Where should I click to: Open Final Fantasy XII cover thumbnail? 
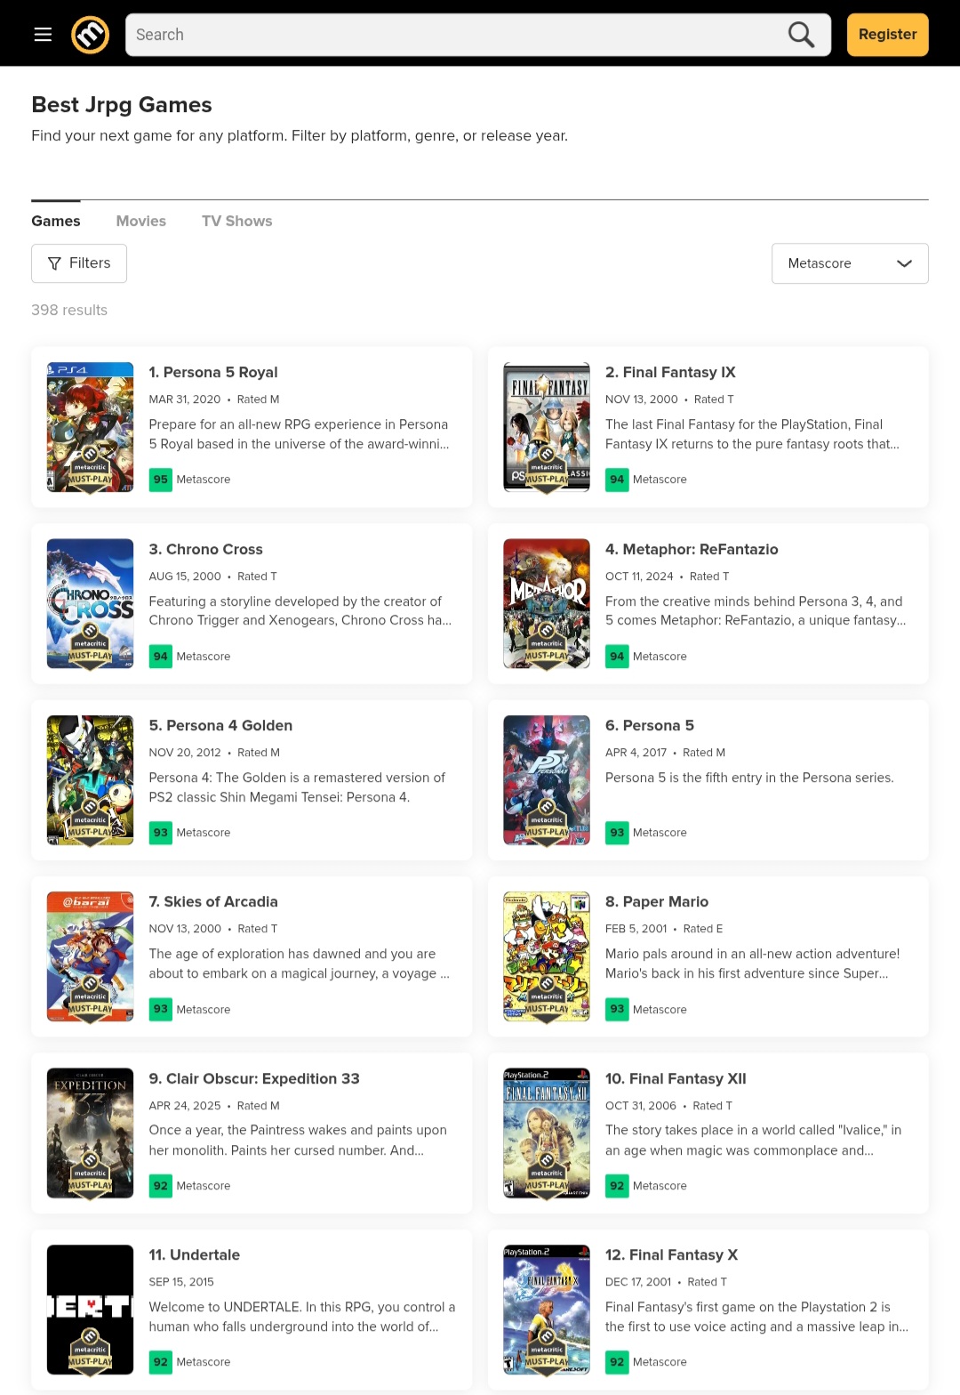(x=547, y=1133)
